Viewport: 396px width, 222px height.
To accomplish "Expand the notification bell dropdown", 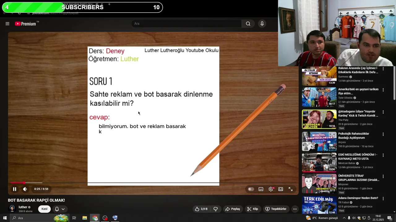I will [x=60, y=209].
